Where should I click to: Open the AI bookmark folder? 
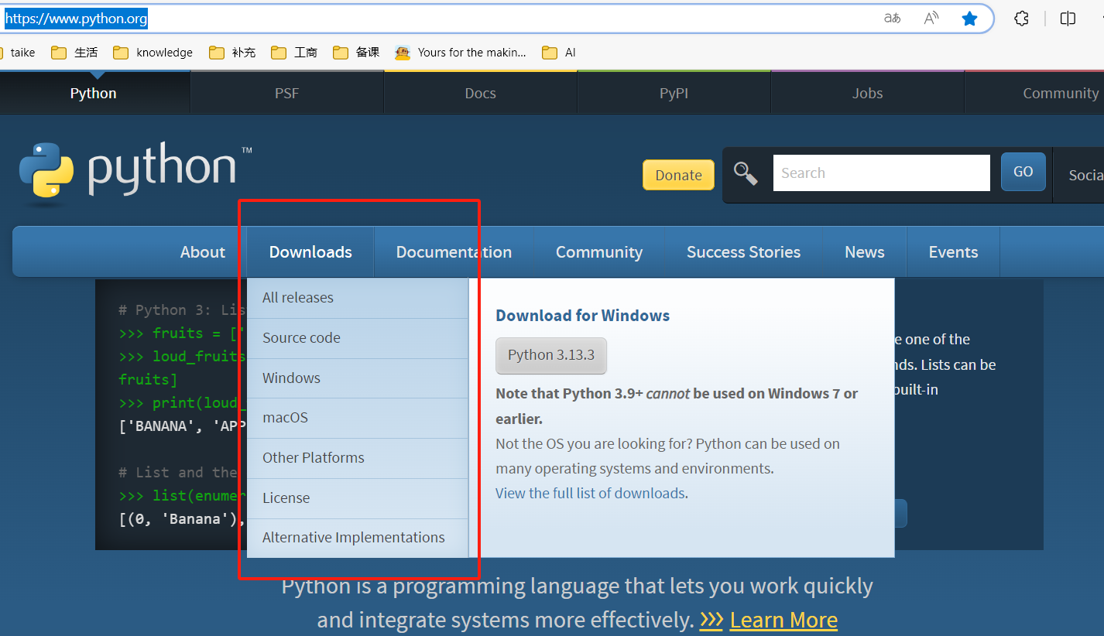[x=559, y=53]
